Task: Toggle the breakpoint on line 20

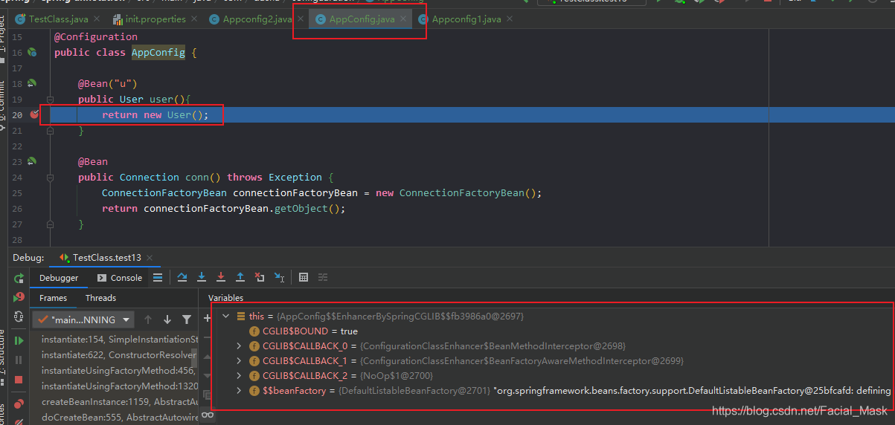Action: 34,114
